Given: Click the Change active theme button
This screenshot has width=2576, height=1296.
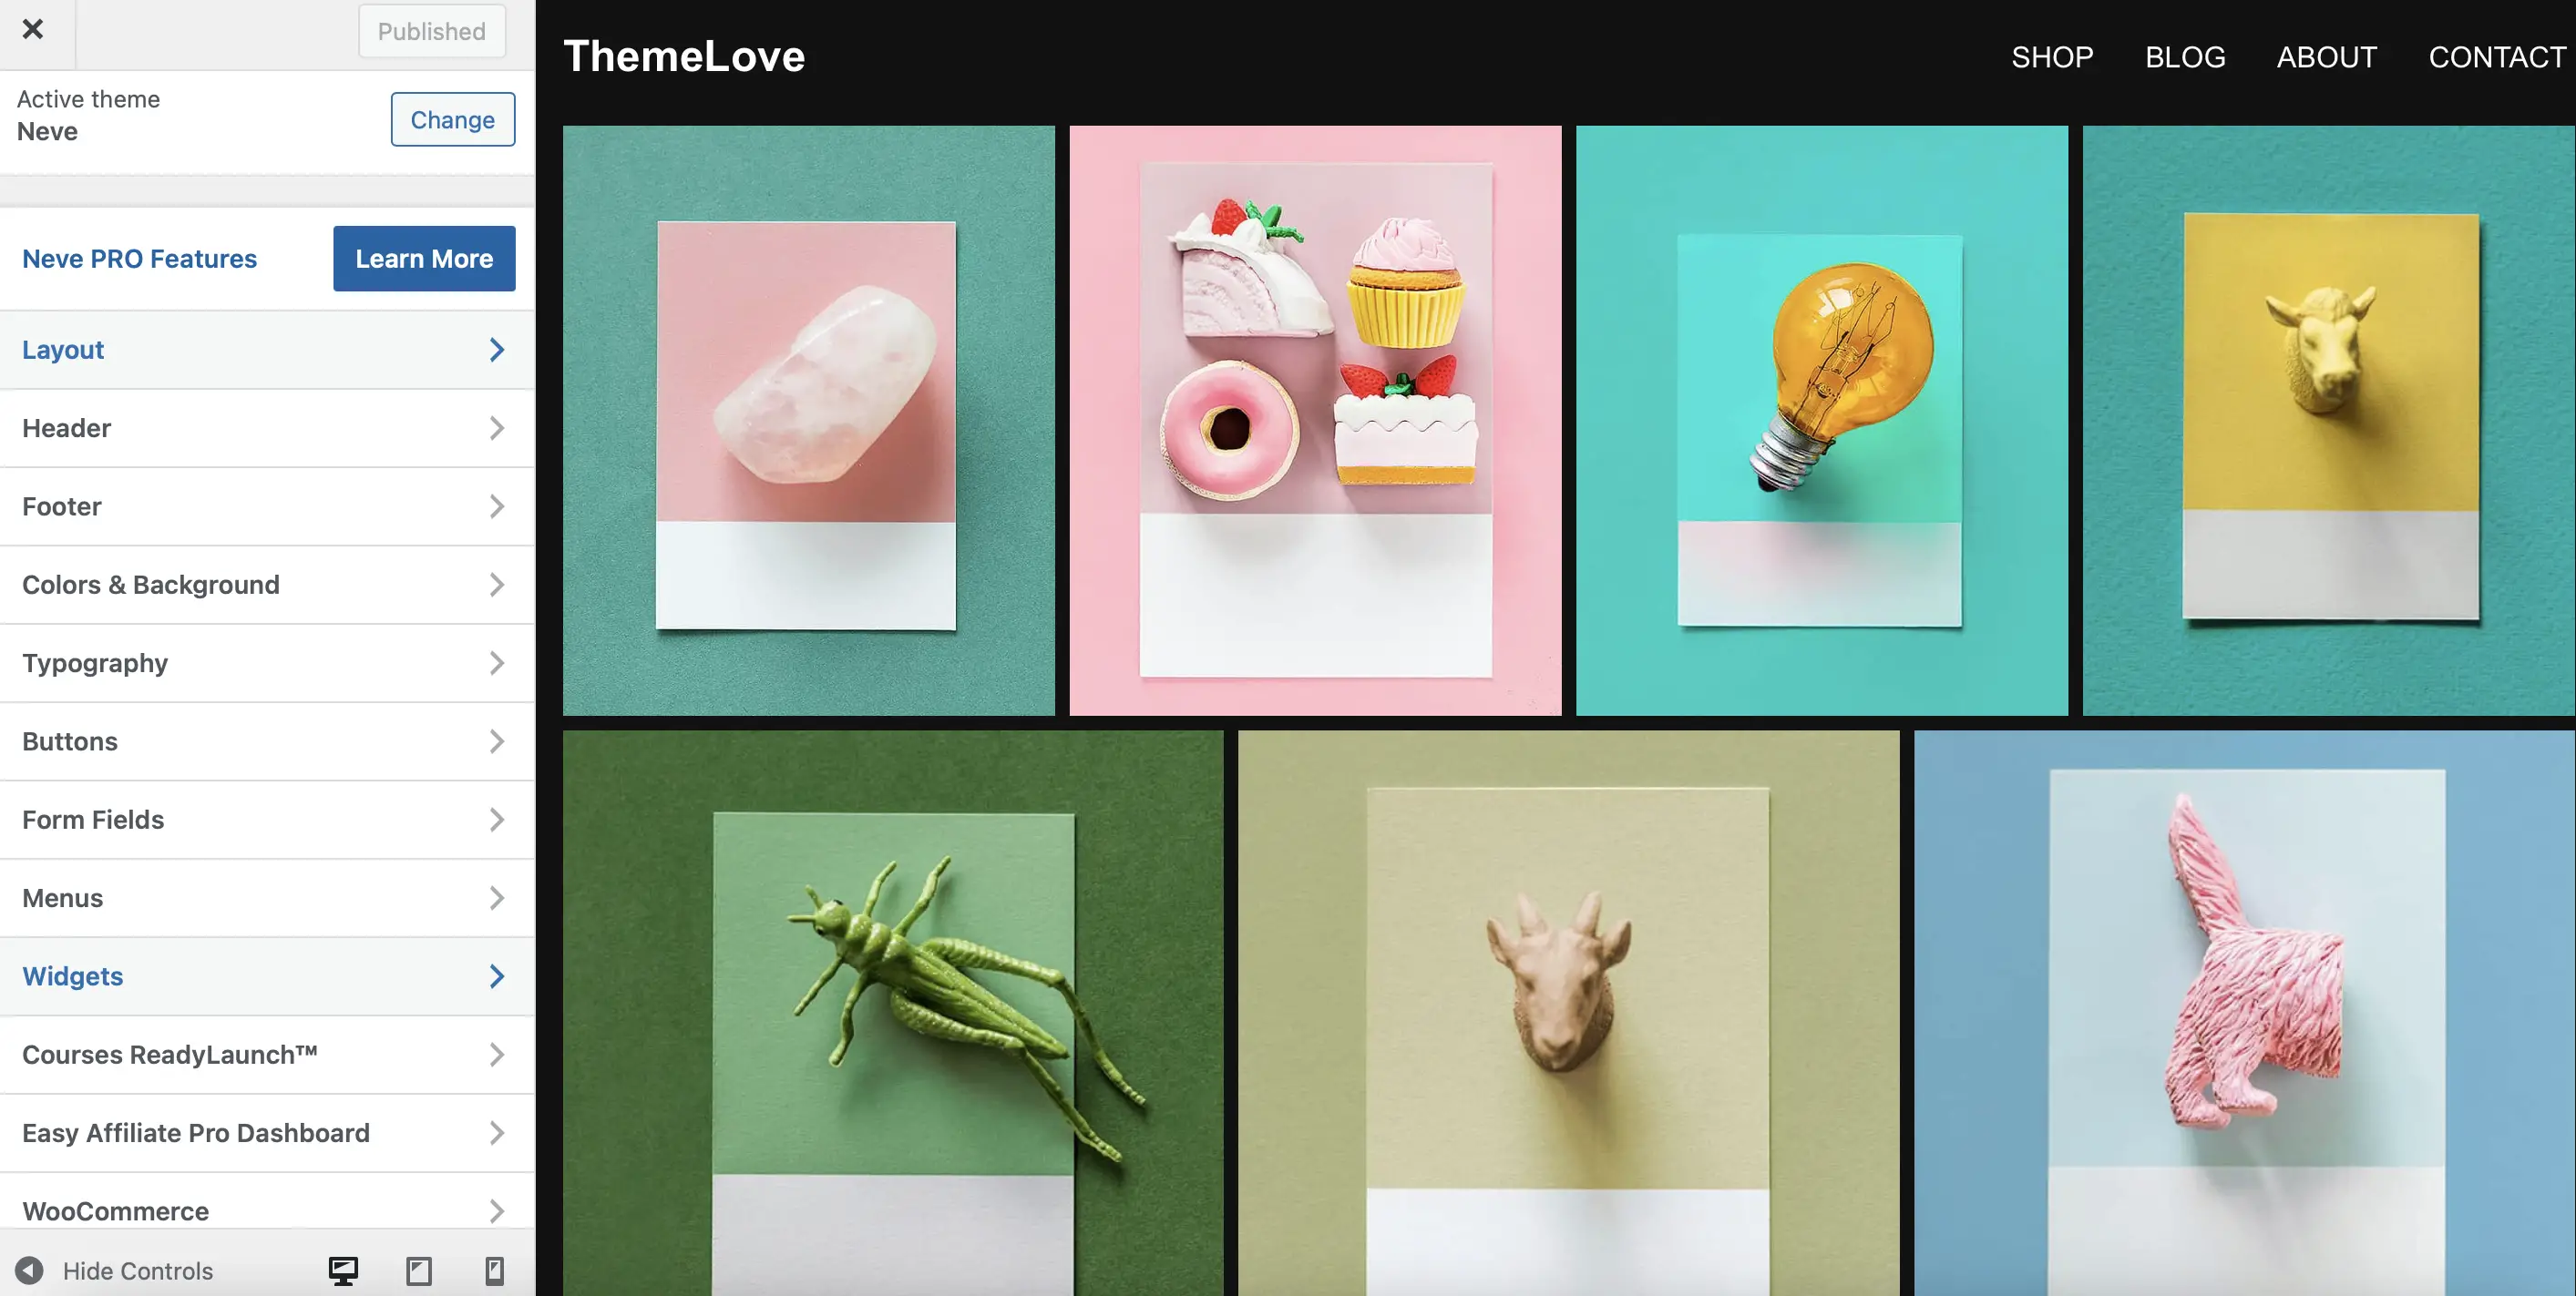Looking at the screenshot, I should (x=451, y=117).
